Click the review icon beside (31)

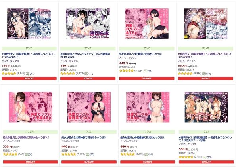point(146,154)
